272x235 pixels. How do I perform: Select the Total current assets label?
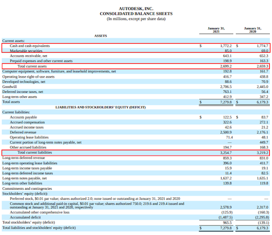click(x=32, y=66)
